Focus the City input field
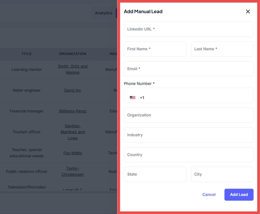 [222, 174]
